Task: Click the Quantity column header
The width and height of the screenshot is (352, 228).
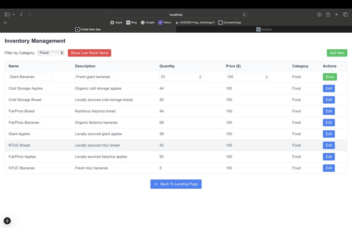Action: click(167, 66)
